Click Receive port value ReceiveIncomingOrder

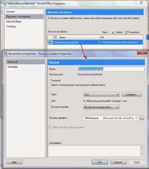pos(90,75)
